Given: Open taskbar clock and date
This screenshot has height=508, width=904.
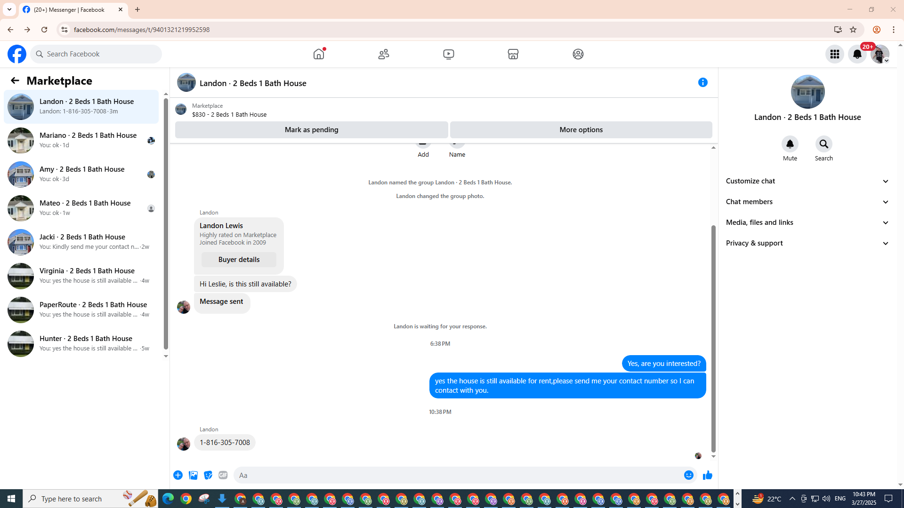Looking at the screenshot, I should click(863, 499).
